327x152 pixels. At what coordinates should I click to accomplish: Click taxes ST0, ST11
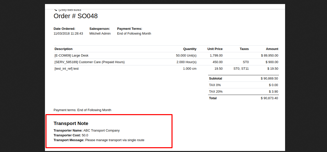241,69
